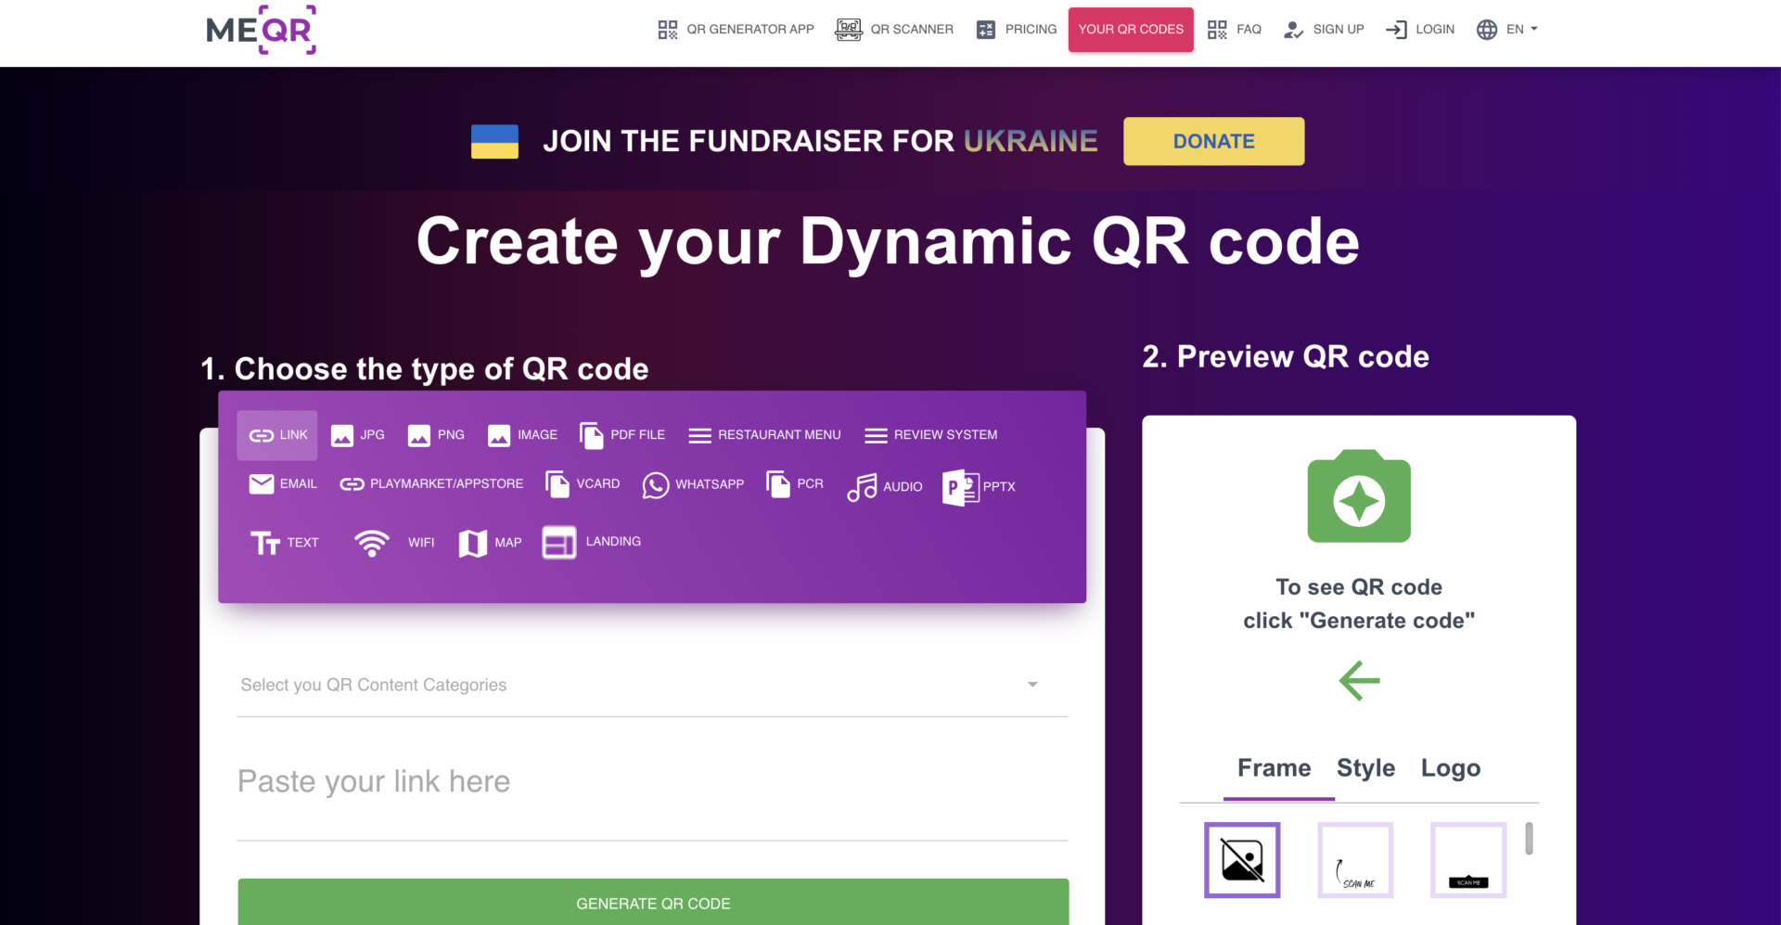The height and width of the screenshot is (925, 1781).
Task: Select the PPTX QR code type
Action: tap(978, 486)
